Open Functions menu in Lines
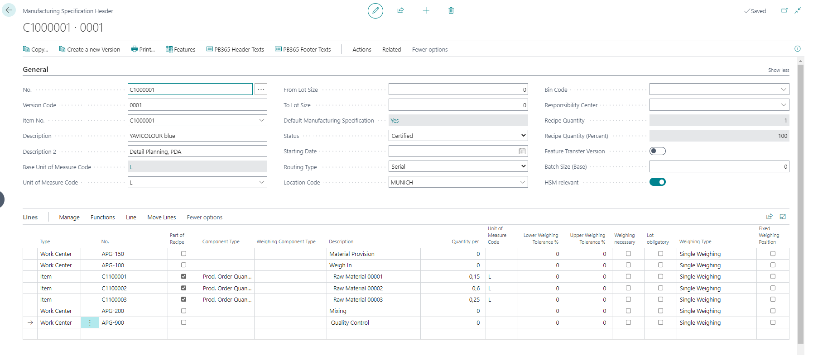The width and height of the screenshot is (818, 355). click(x=103, y=218)
